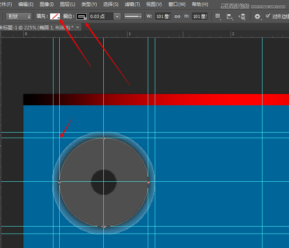Open the 图层(L) menu
Screen dimensions: 289x248
pos(67,4)
